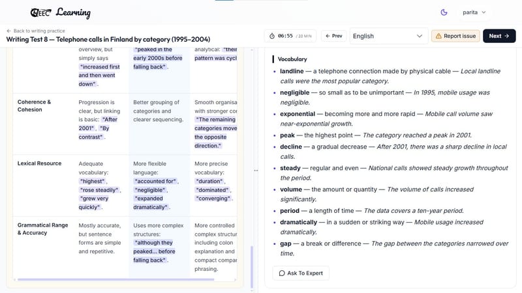Select the Lexical Resource row label
The width and height of the screenshot is (522, 293).
[39, 163]
